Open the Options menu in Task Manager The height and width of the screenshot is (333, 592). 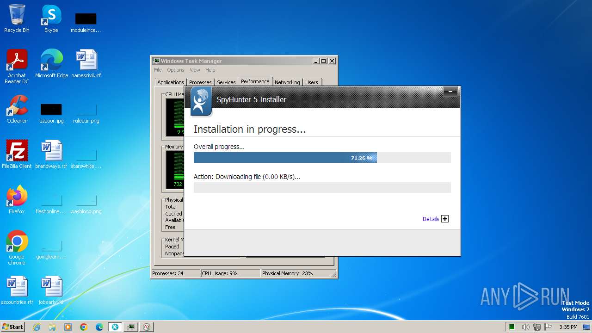176,70
